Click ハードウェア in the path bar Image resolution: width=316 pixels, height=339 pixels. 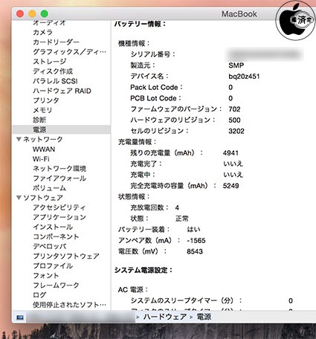165,317
